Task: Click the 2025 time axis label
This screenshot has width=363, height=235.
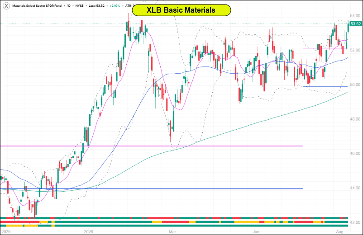Action: click(x=6, y=231)
